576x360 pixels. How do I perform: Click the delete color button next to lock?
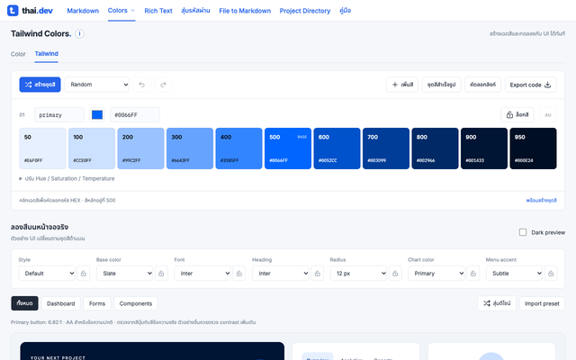coord(548,114)
